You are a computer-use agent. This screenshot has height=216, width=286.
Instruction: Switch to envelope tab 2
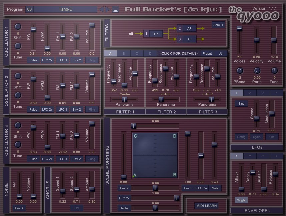[250, 156]
